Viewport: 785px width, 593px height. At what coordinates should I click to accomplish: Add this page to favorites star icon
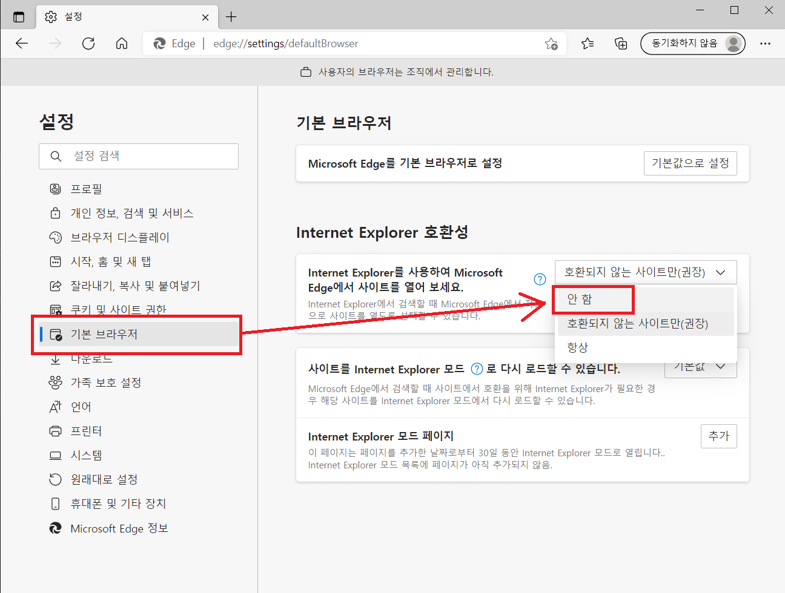tap(551, 44)
